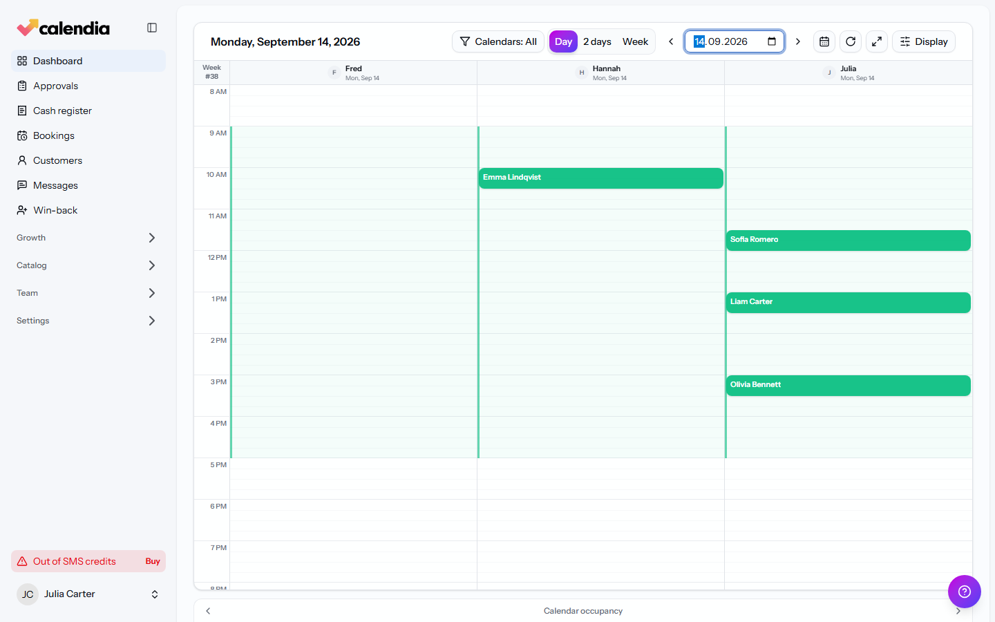
Task: Go to Approvals
Action: click(x=88, y=86)
